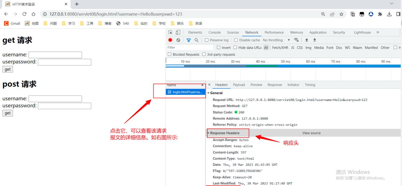Image resolution: width=402 pixels, height=186 pixels.
Task: Import HAR file upload icon
Action: pyautogui.click(x=307, y=40)
